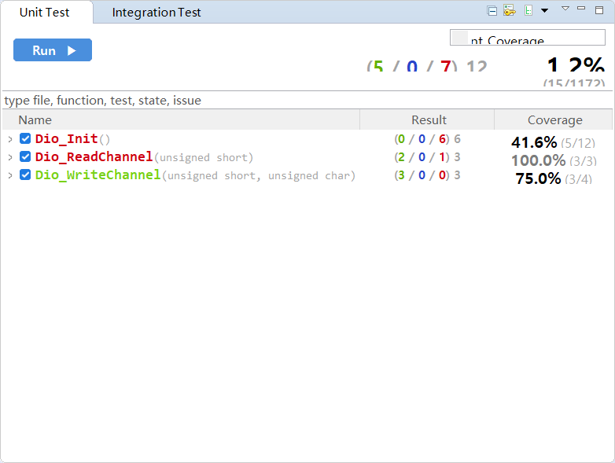Image resolution: width=615 pixels, height=463 pixels.
Task: Click the gold key icon in the toolbar
Action: [509, 11]
